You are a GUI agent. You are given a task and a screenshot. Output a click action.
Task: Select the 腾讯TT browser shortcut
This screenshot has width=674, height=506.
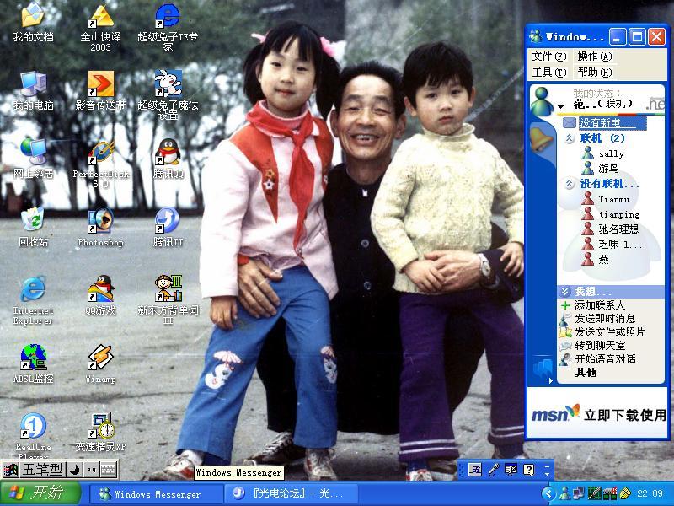(x=168, y=227)
